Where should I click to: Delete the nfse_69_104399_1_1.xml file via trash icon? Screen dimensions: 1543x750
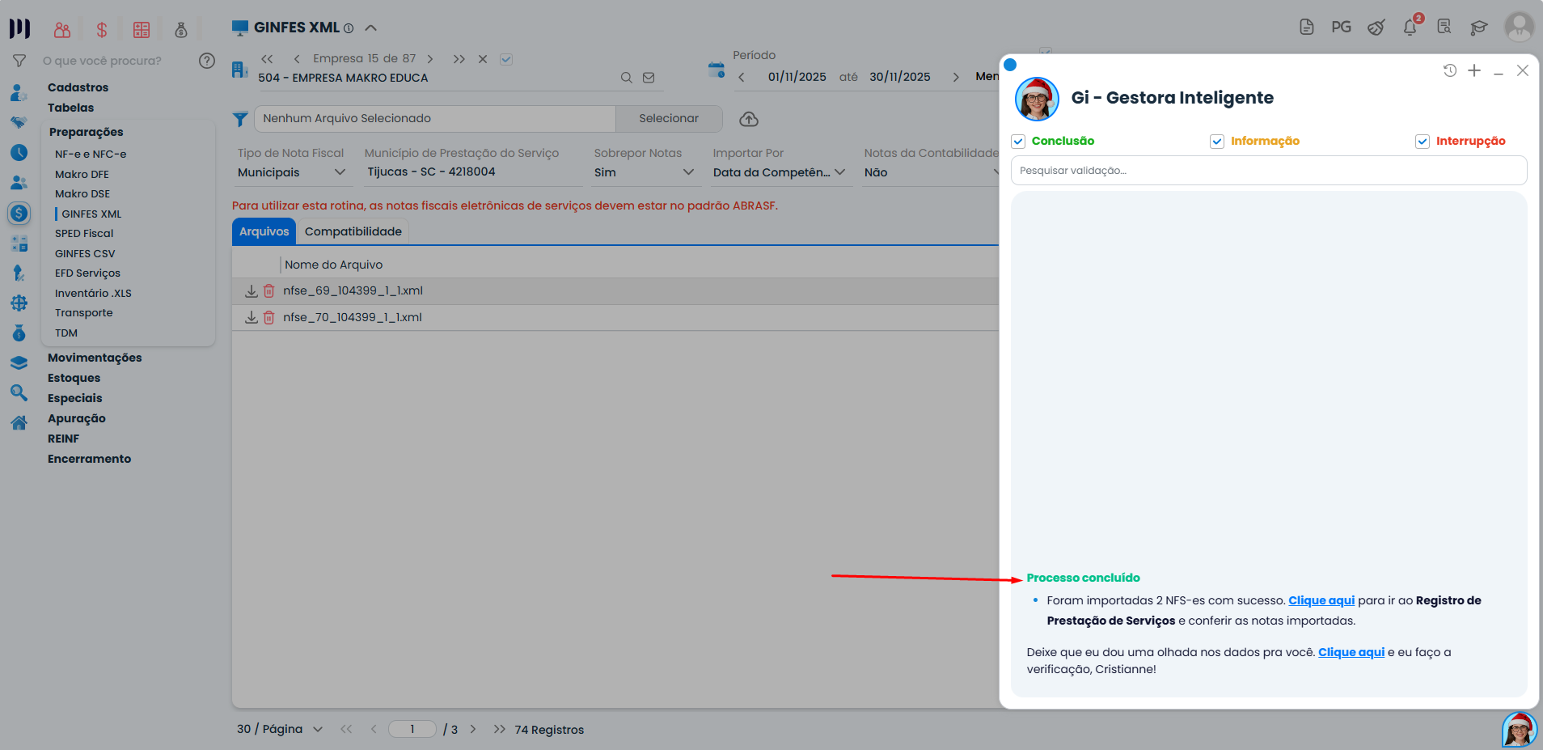[269, 290]
